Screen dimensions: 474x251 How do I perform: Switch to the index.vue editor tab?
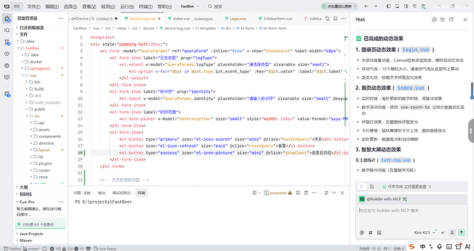click(190, 19)
